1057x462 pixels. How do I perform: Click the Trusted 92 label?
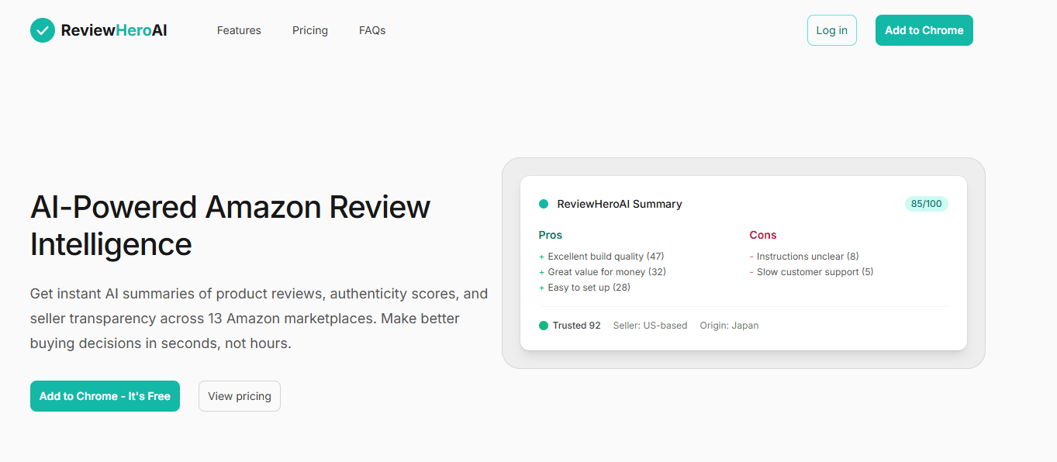coord(577,326)
